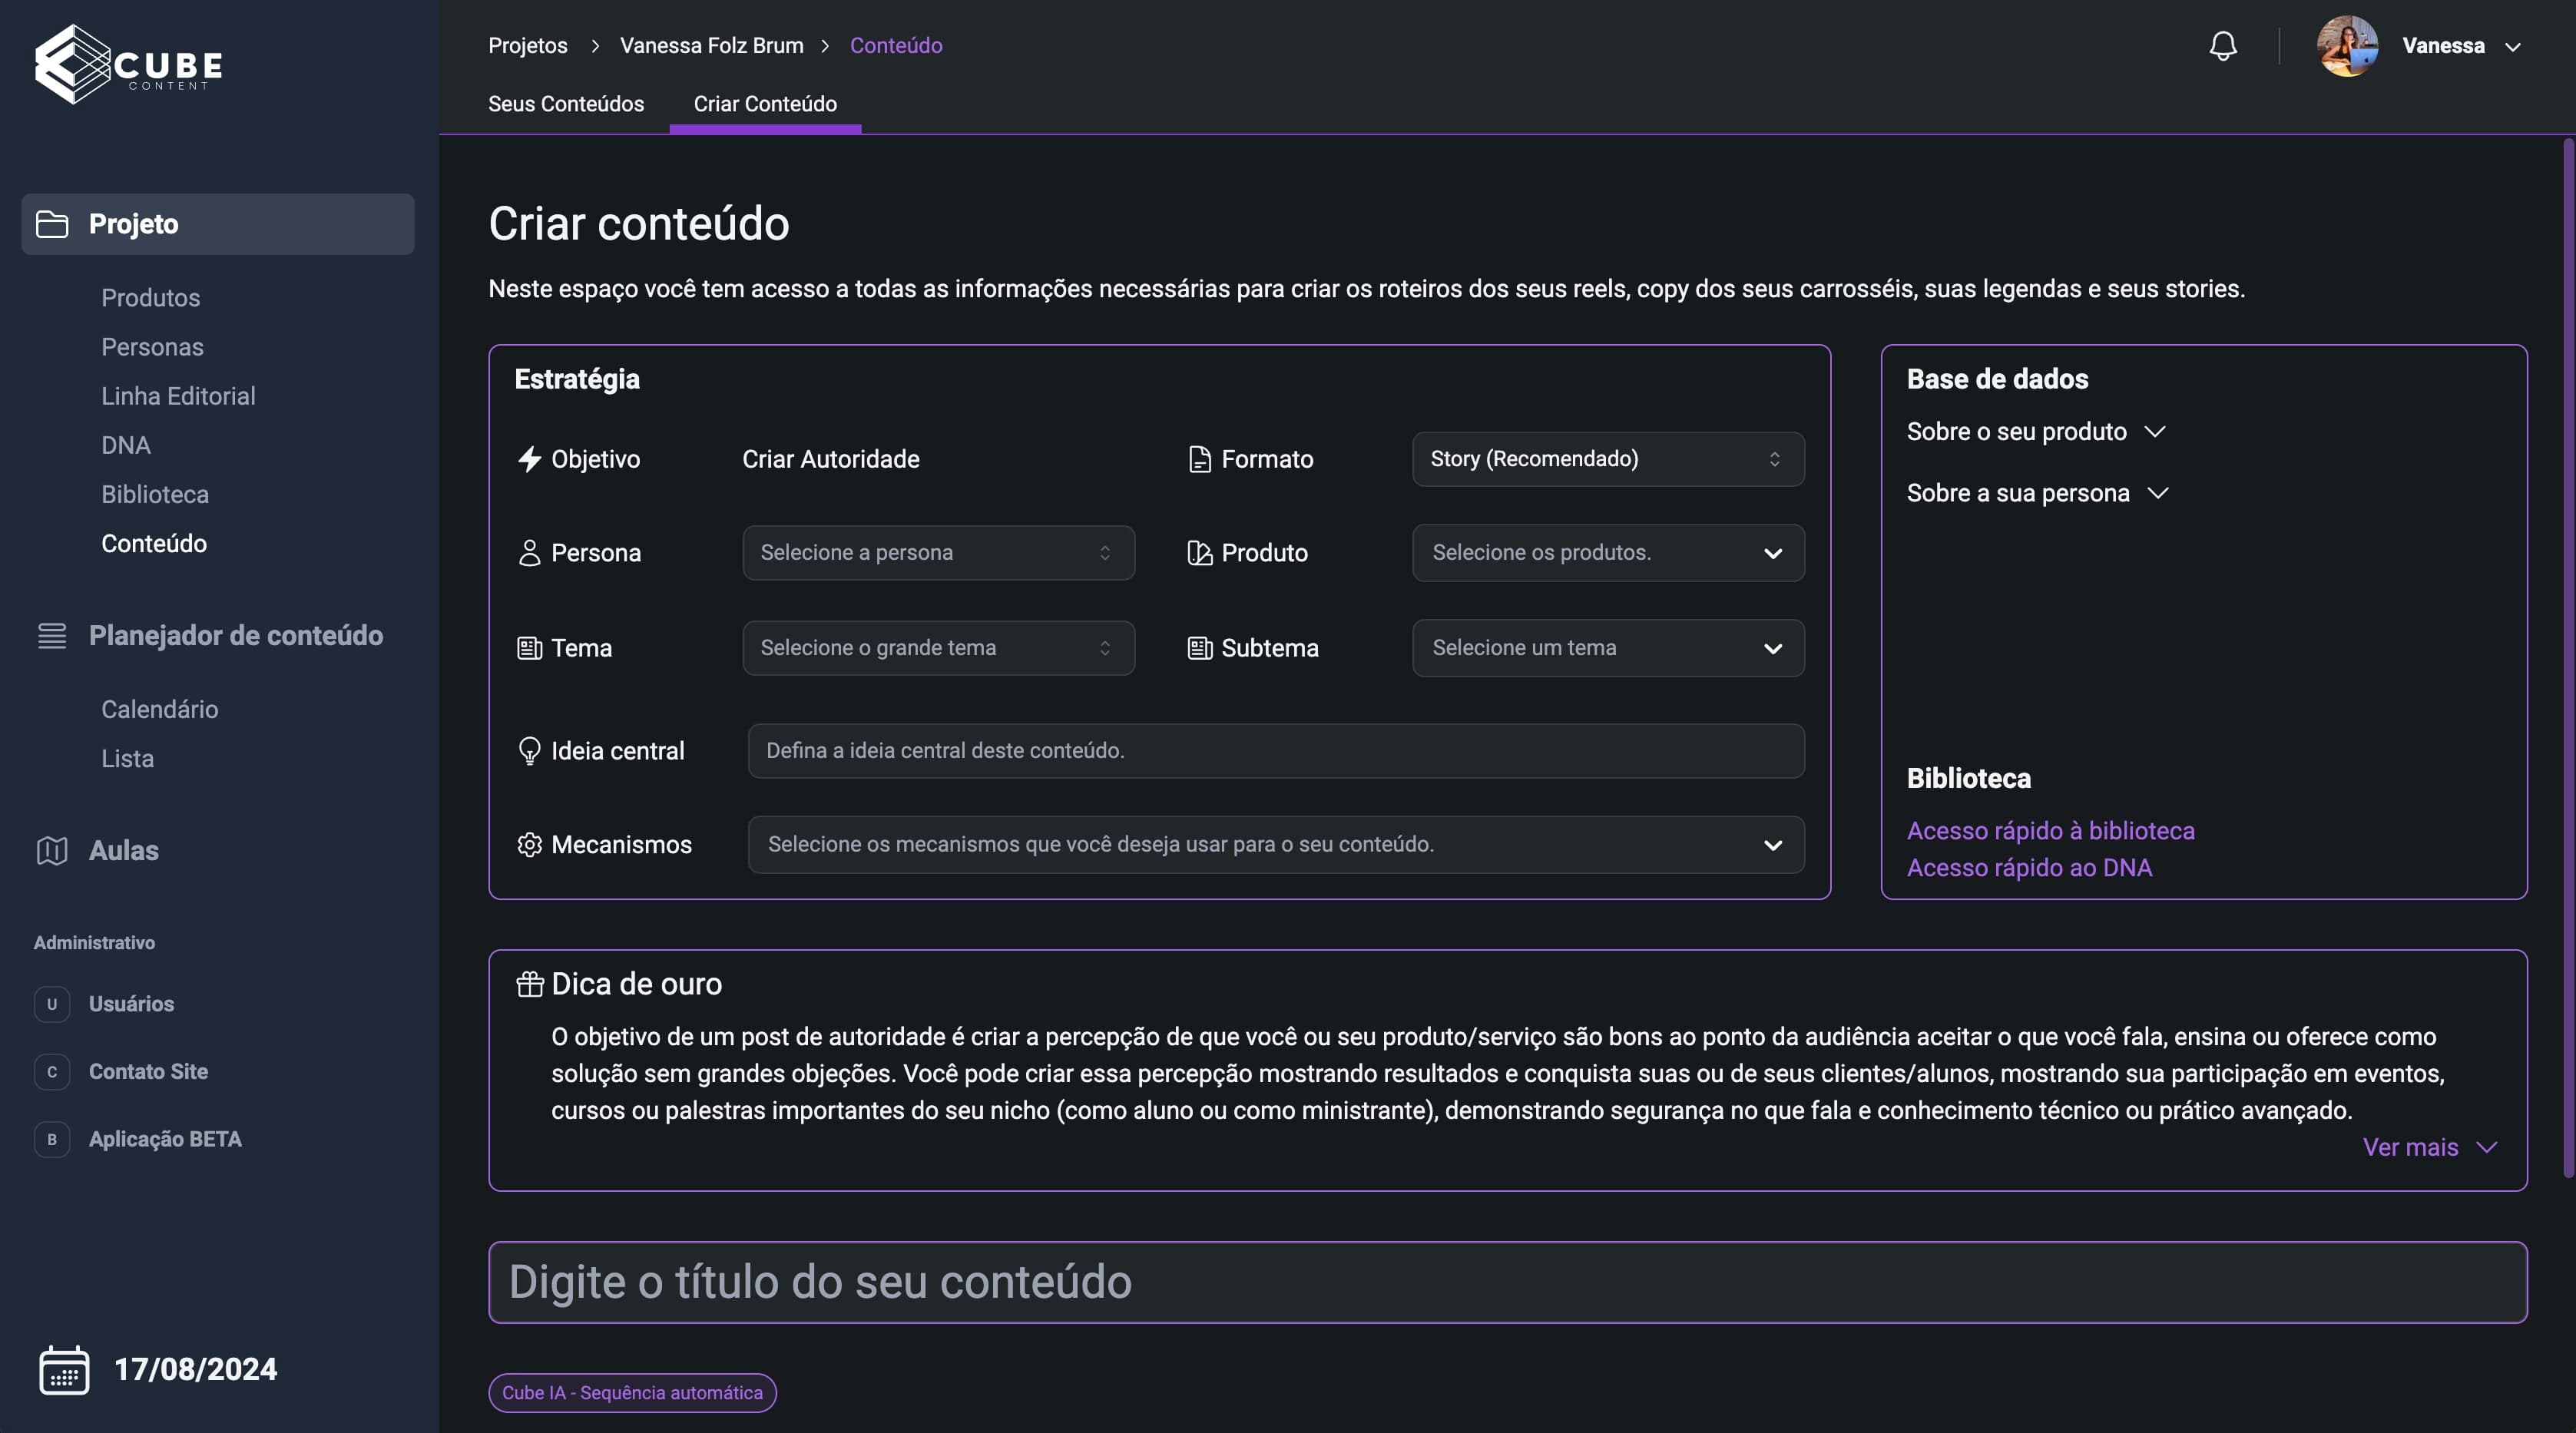Viewport: 2576px width, 1433px height.
Task: Click the Projeto folder icon
Action: tap(52, 224)
